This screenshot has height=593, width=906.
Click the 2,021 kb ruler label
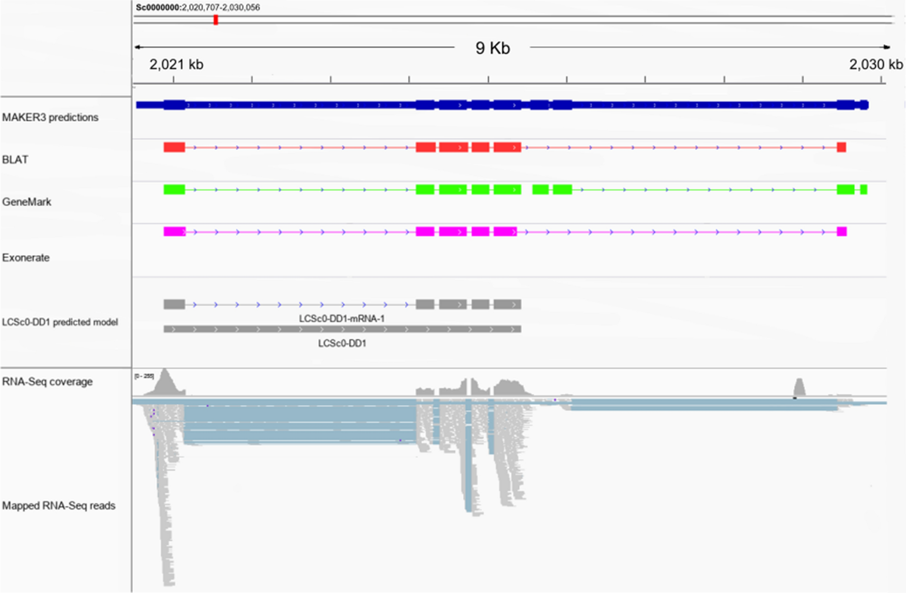coord(176,64)
